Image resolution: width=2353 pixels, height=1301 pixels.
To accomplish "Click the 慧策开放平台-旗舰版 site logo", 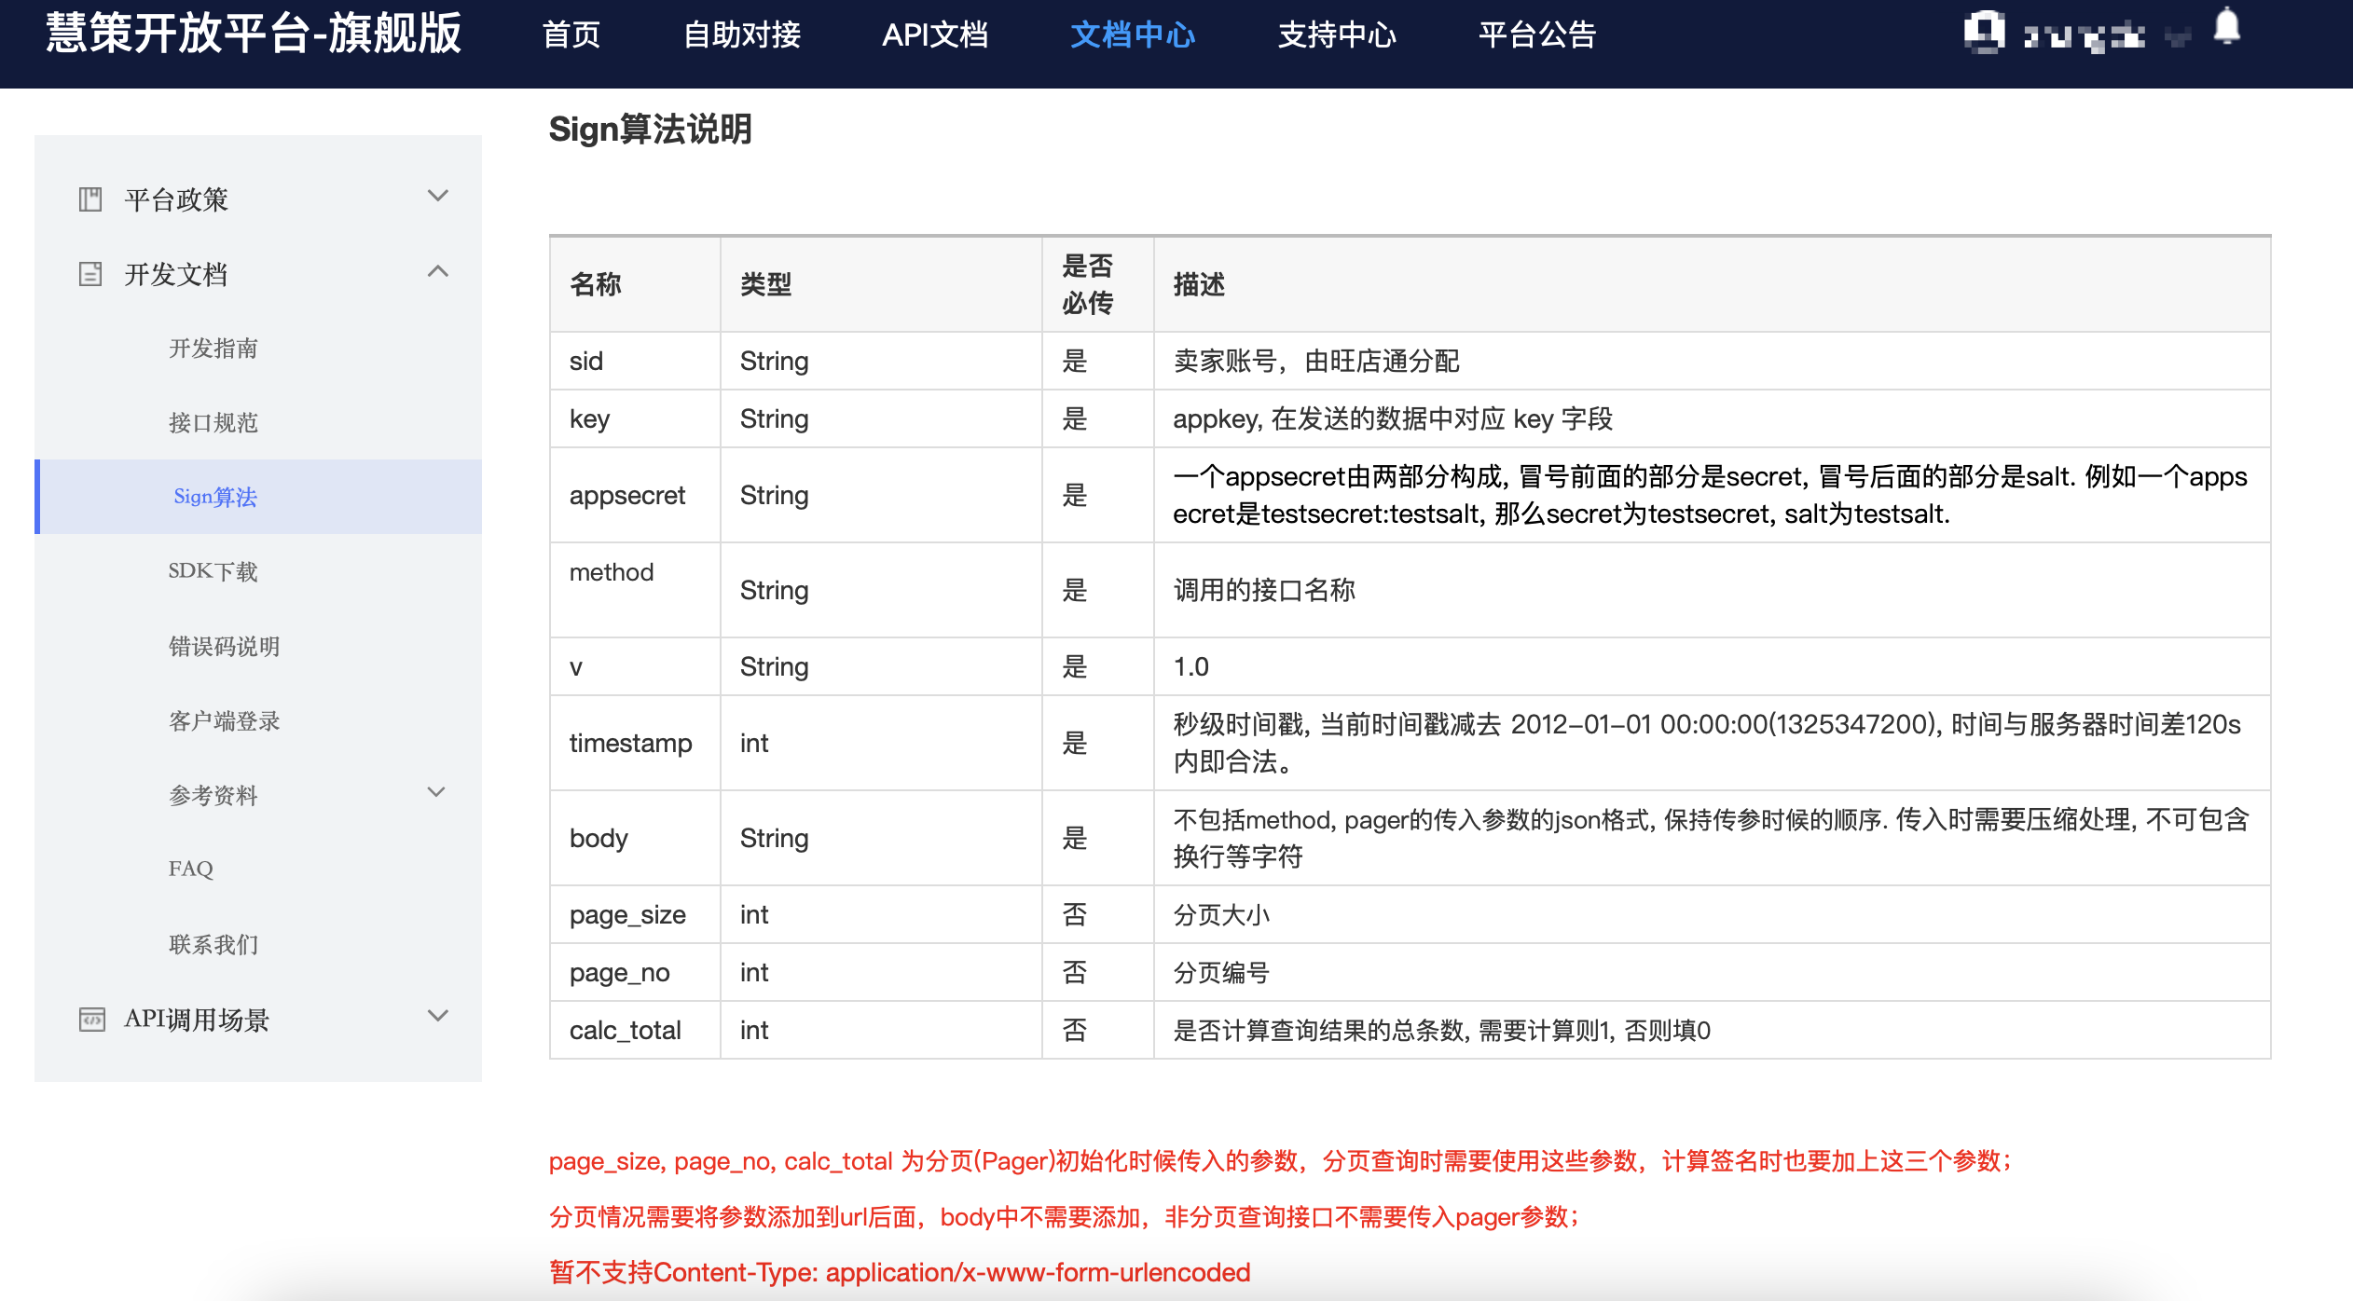I will point(254,34).
